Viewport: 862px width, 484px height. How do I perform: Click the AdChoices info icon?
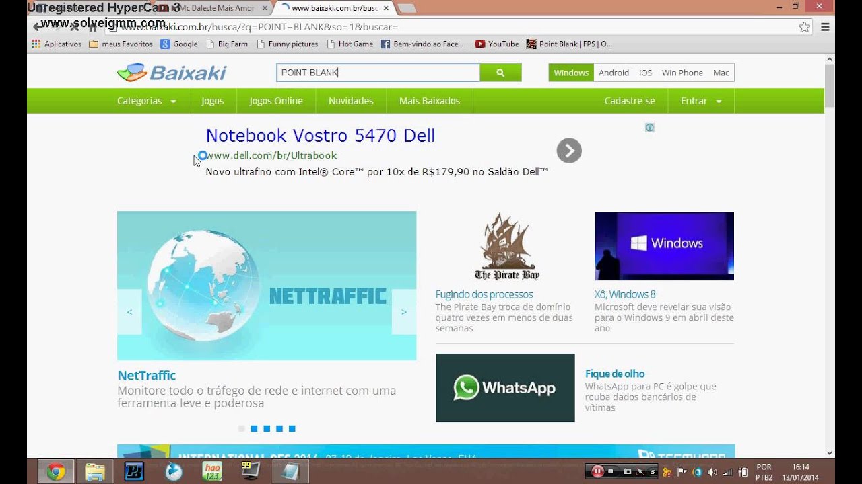649,128
